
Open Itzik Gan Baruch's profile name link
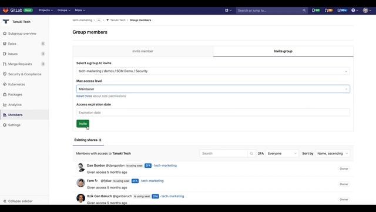coord(99,196)
